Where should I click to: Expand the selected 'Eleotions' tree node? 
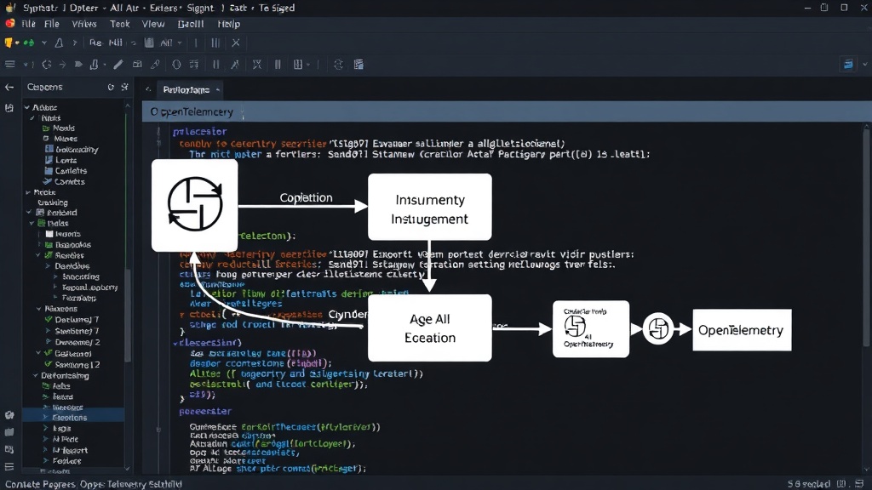coord(46,417)
